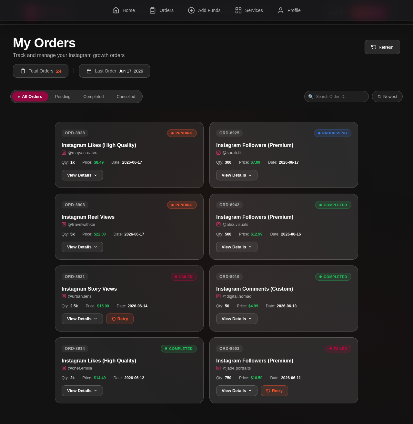Screen dimensions: 413x424
Task: Retry failed order ORD-8931
Action: [x=120, y=319]
